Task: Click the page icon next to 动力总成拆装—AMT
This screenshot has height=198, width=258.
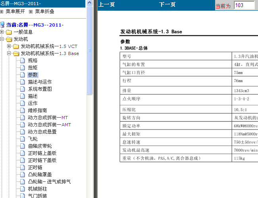Action: pyautogui.click(x=23, y=125)
